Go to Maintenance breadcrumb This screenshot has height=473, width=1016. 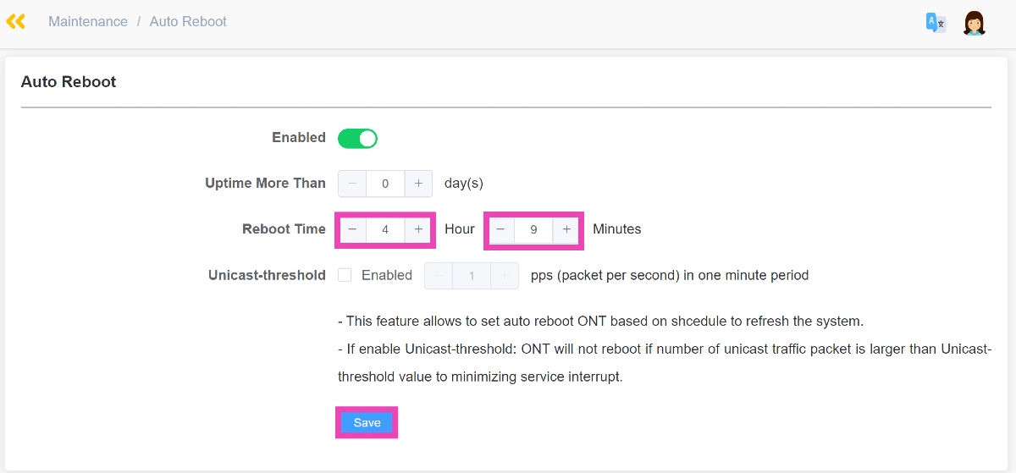pos(88,21)
